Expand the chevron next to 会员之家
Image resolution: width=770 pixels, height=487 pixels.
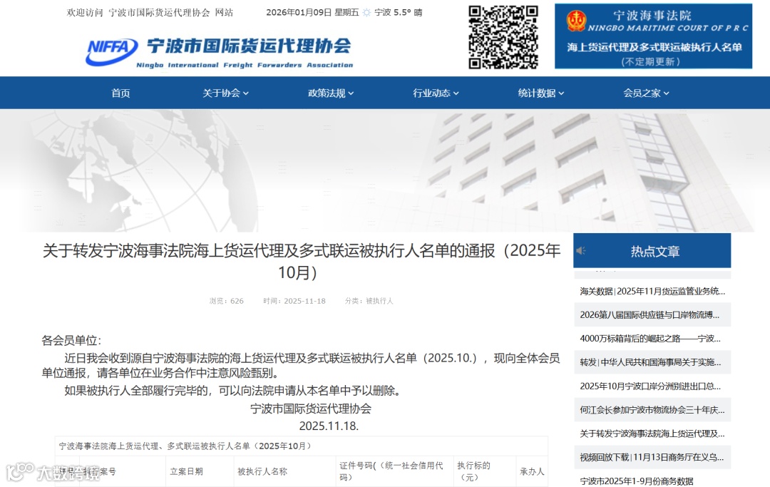(667, 93)
